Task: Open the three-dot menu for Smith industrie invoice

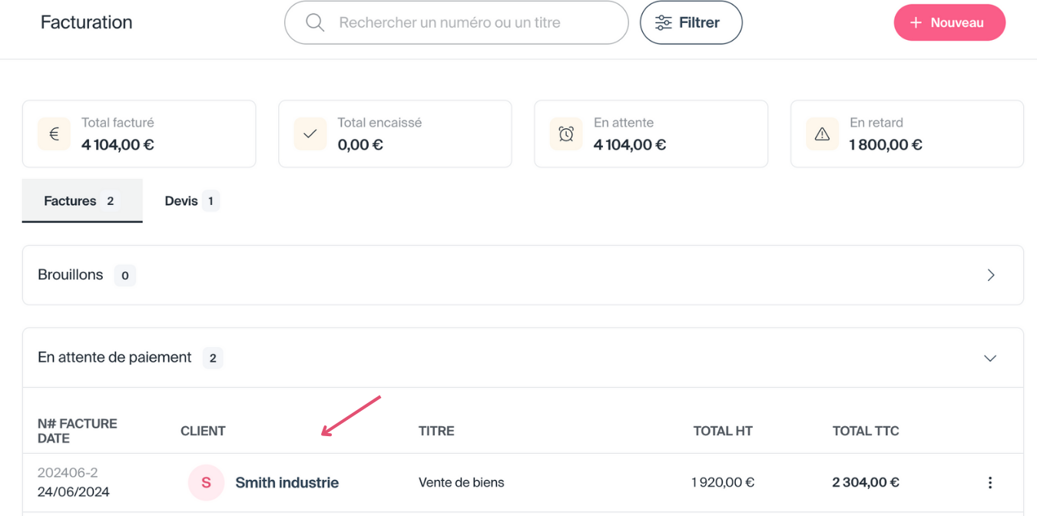Action: pos(990,483)
